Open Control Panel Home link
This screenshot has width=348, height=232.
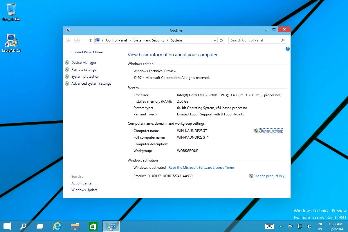click(87, 52)
